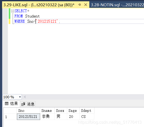Click the Sage column header
Image resolution: width=144 pixels, height=127 pixels.
pos(73,111)
